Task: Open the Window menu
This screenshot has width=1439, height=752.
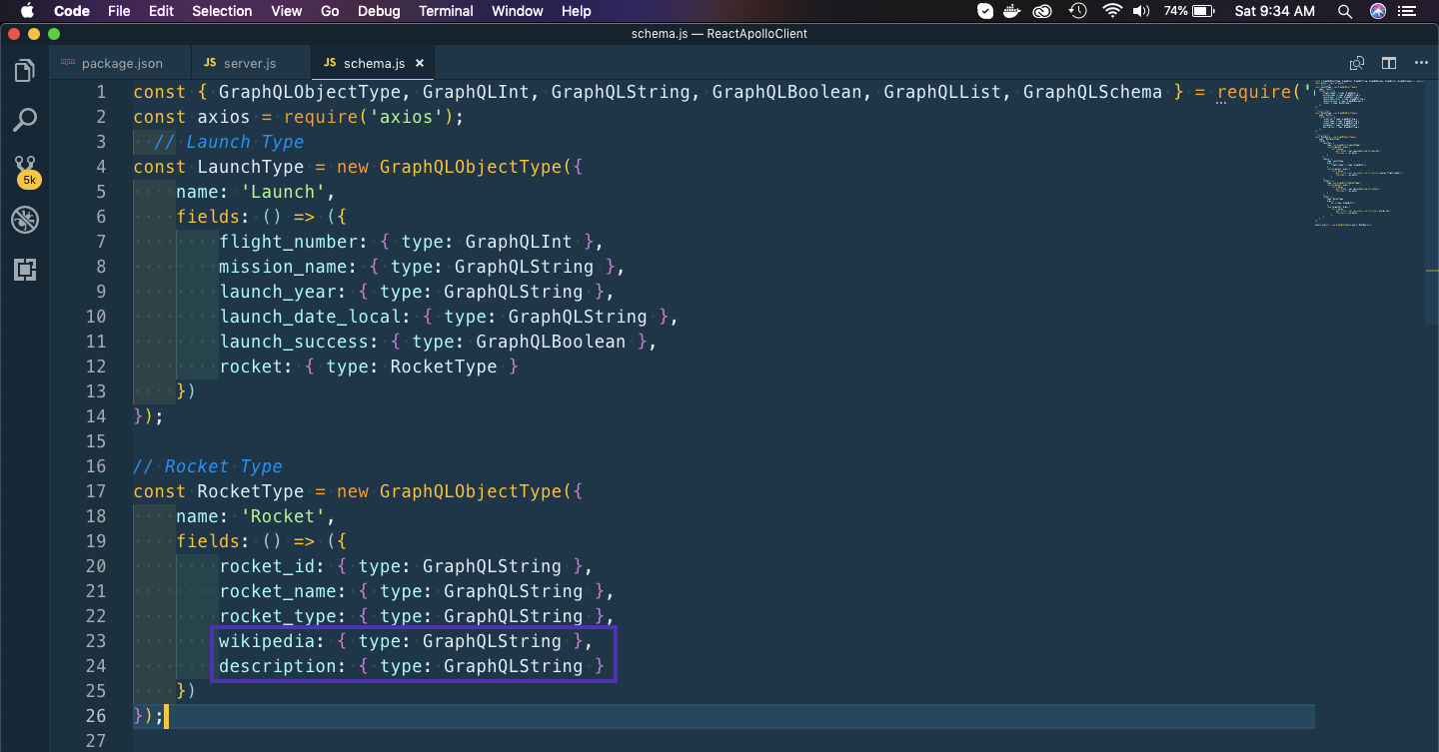Action: [518, 11]
